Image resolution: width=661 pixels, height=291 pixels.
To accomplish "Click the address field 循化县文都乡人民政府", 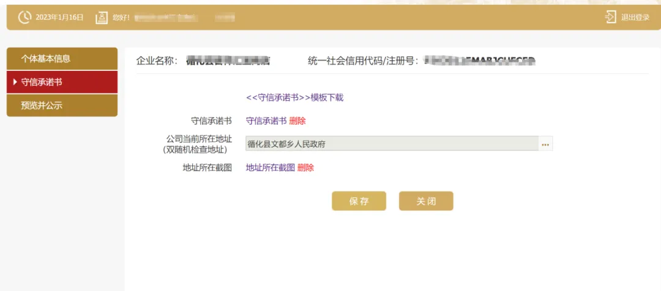I will (x=392, y=144).
